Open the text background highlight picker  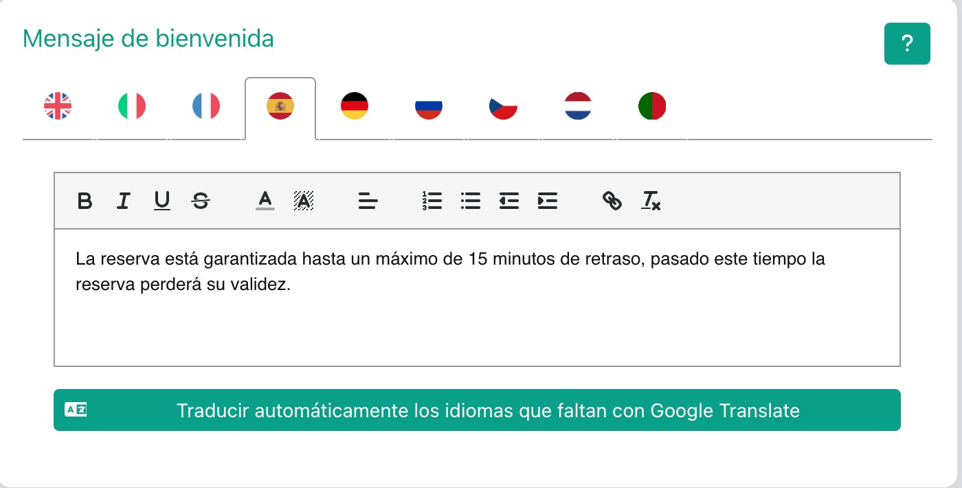(x=303, y=201)
